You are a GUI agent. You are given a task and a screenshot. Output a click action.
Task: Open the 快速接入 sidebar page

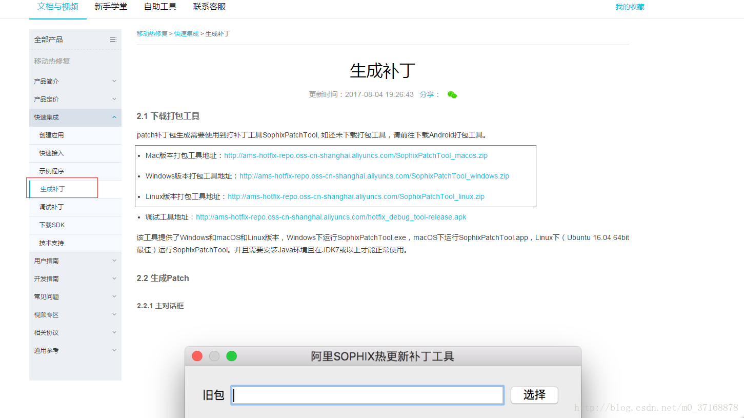[x=75, y=153]
